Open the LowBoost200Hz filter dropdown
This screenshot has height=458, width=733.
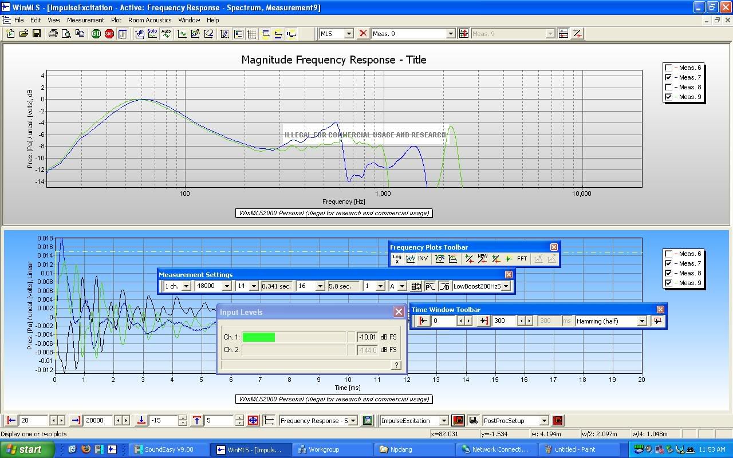click(x=505, y=286)
